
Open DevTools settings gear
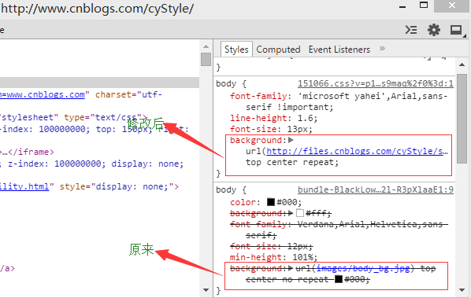[x=434, y=30]
